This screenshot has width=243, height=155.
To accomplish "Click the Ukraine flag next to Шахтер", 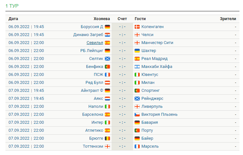I will coord(137,51).
